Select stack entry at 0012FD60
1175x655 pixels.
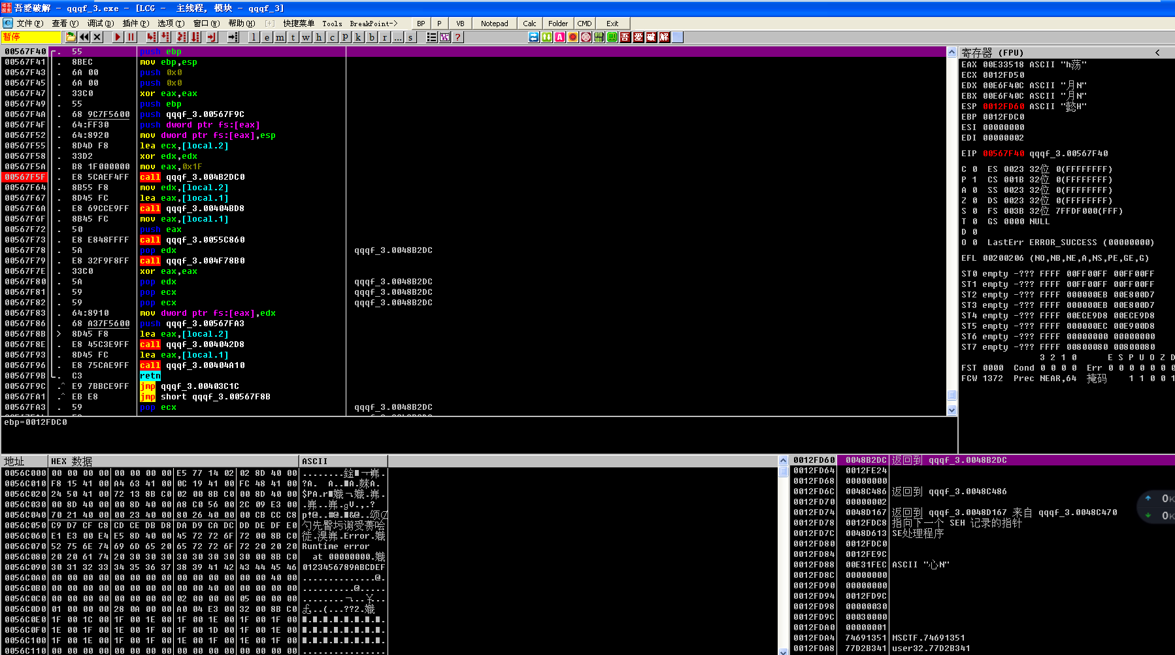click(x=983, y=460)
